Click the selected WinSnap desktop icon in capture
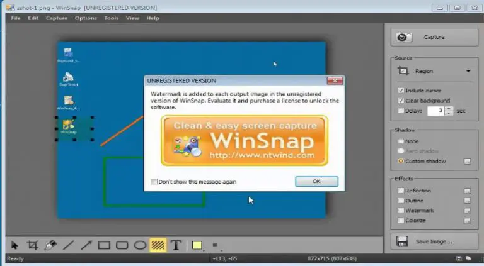Viewport: 484px width, 266px height. pos(69,126)
